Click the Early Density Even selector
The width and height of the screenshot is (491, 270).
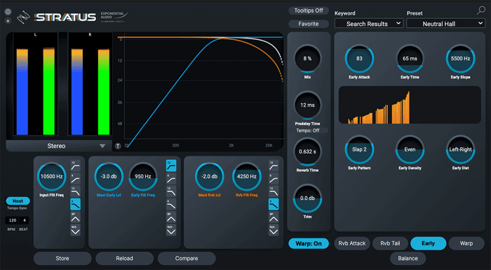pos(410,149)
